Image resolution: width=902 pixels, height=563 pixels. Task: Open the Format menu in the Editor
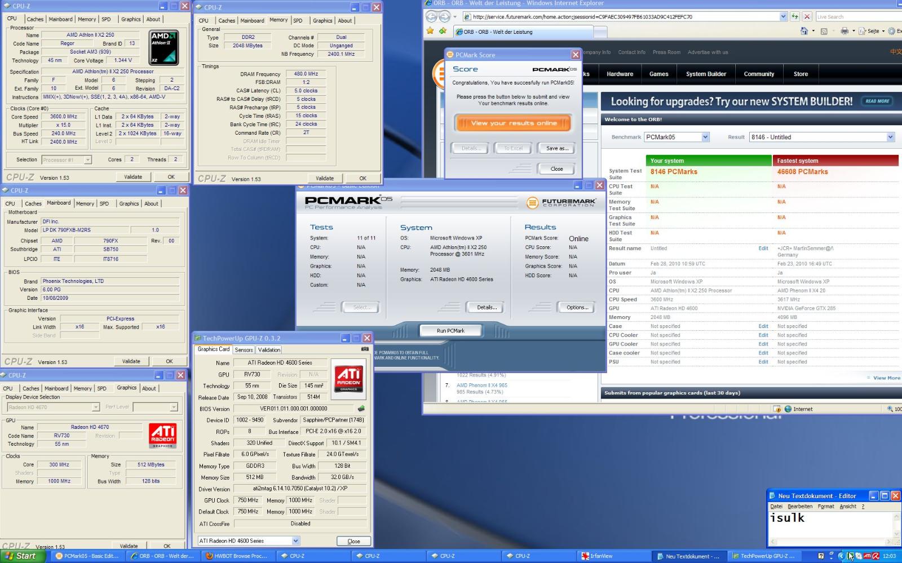tap(826, 506)
